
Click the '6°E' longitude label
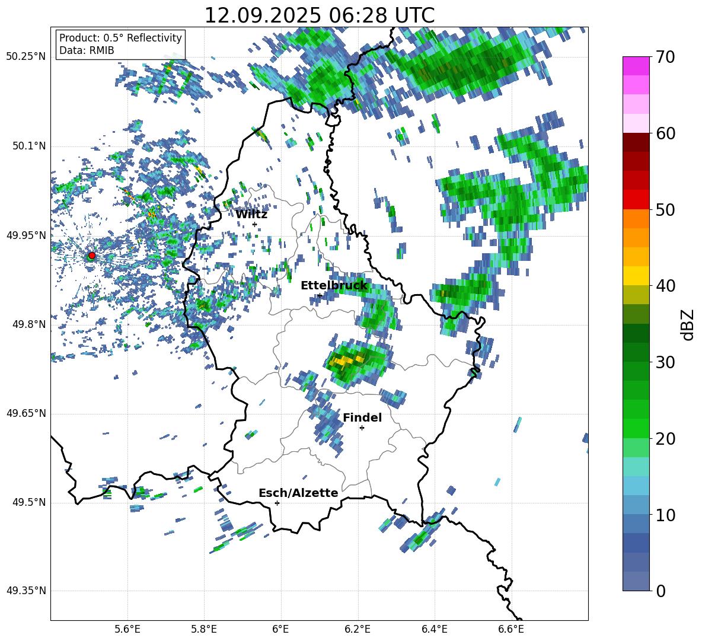[x=280, y=629]
